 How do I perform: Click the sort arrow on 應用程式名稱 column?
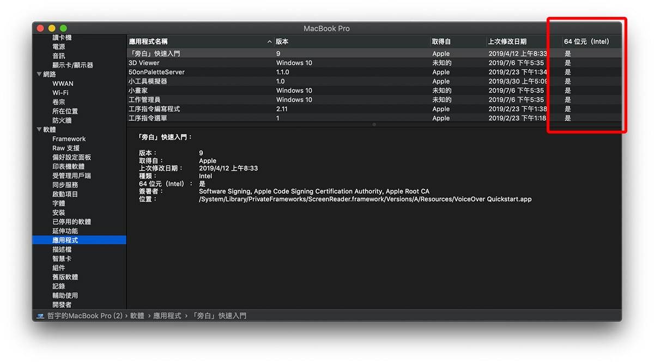269,41
